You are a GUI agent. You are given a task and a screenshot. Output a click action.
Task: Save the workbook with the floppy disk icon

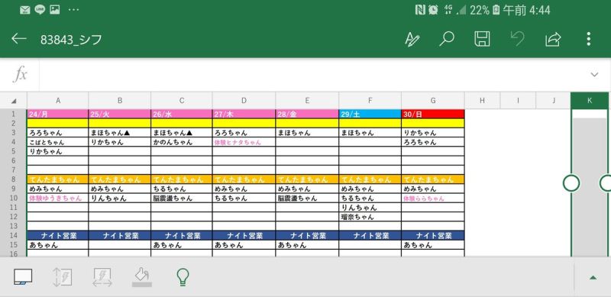pos(482,39)
